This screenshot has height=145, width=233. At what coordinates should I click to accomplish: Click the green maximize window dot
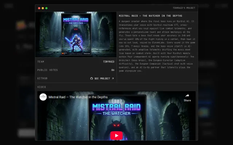tap(46, 8)
